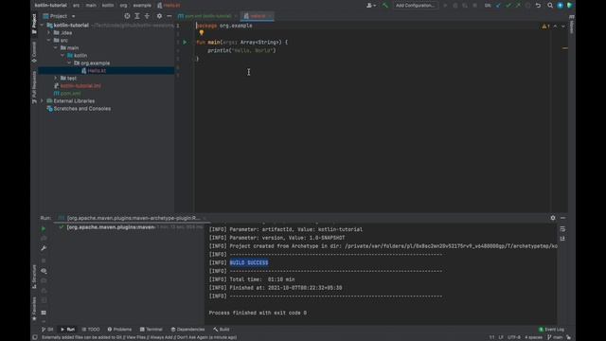606x341 pixels.
Task: Open the Project tool window side tab
Action: click(x=34, y=24)
